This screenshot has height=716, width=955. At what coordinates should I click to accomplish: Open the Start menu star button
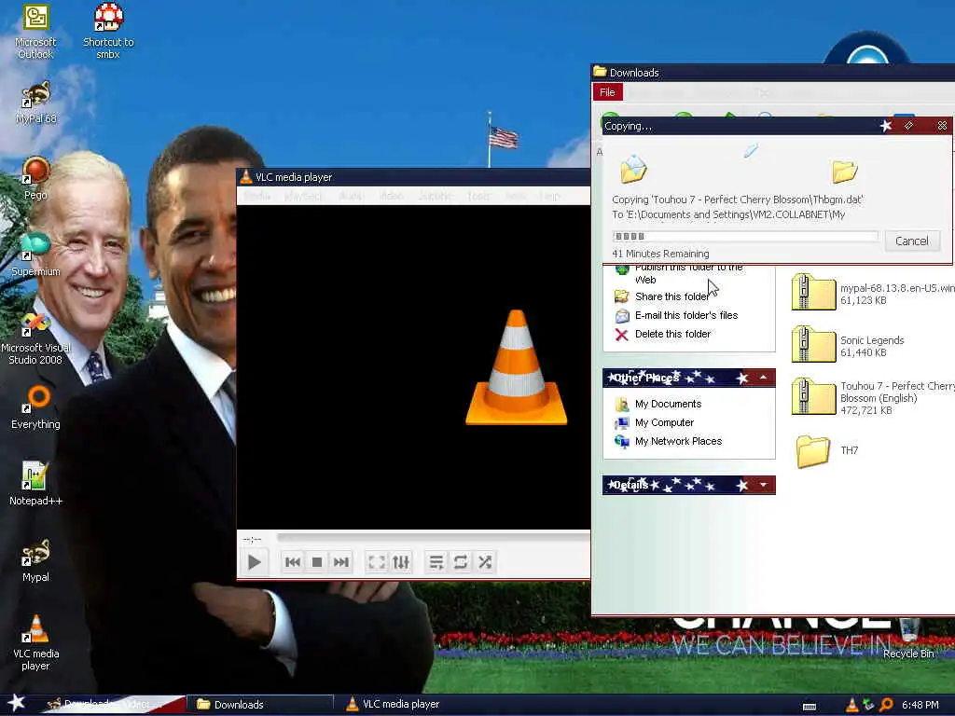coord(16,703)
